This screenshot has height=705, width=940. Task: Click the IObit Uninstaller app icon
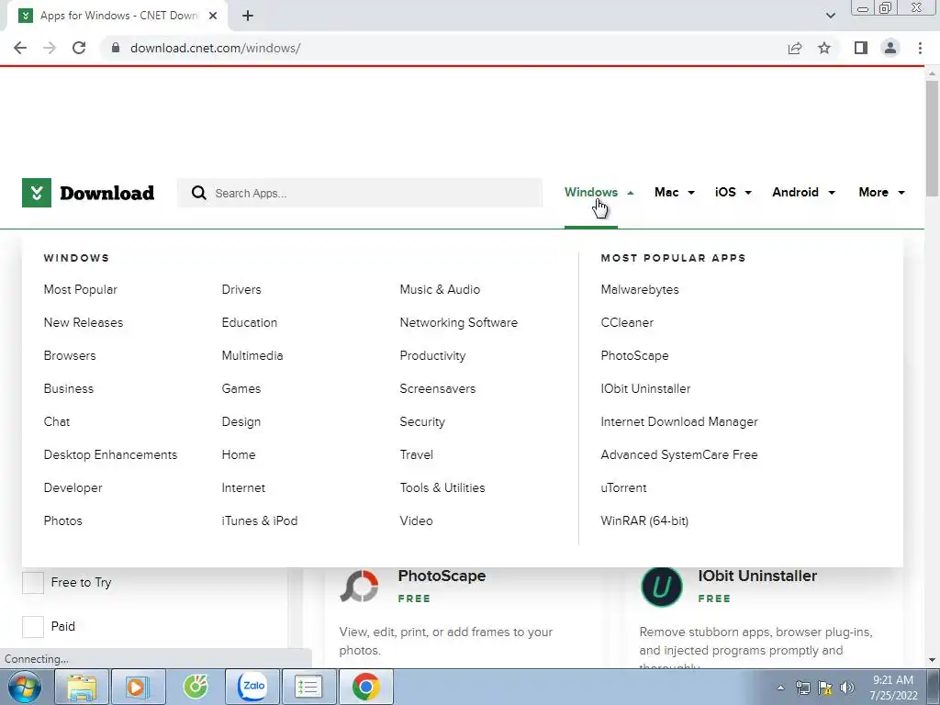tap(662, 587)
